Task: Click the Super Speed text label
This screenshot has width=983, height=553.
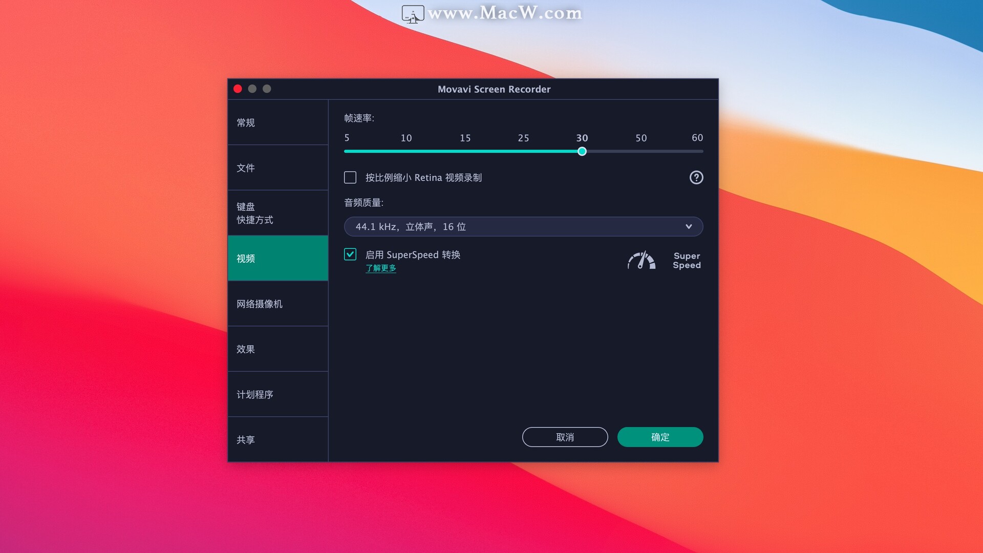Action: [x=687, y=260]
